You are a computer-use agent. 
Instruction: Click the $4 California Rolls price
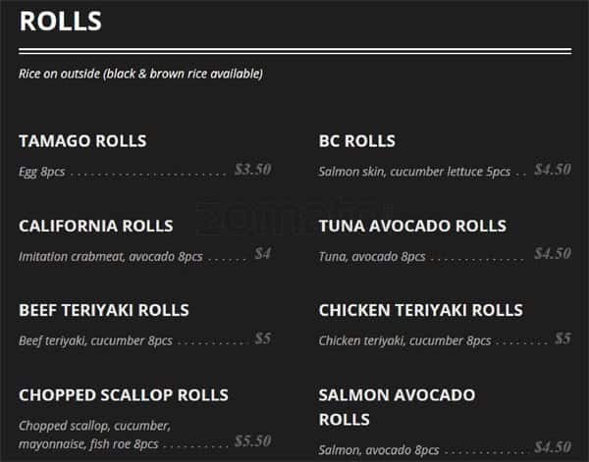coord(262,253)
